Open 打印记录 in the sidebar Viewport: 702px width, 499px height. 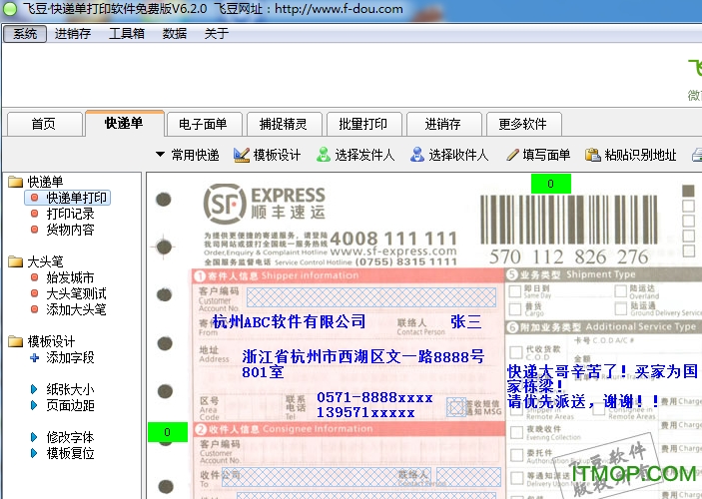tap(70, 214)
